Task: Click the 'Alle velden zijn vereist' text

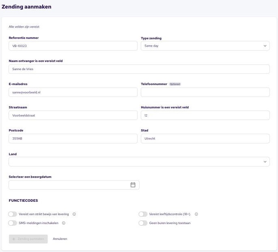Action: pos(24,27)
